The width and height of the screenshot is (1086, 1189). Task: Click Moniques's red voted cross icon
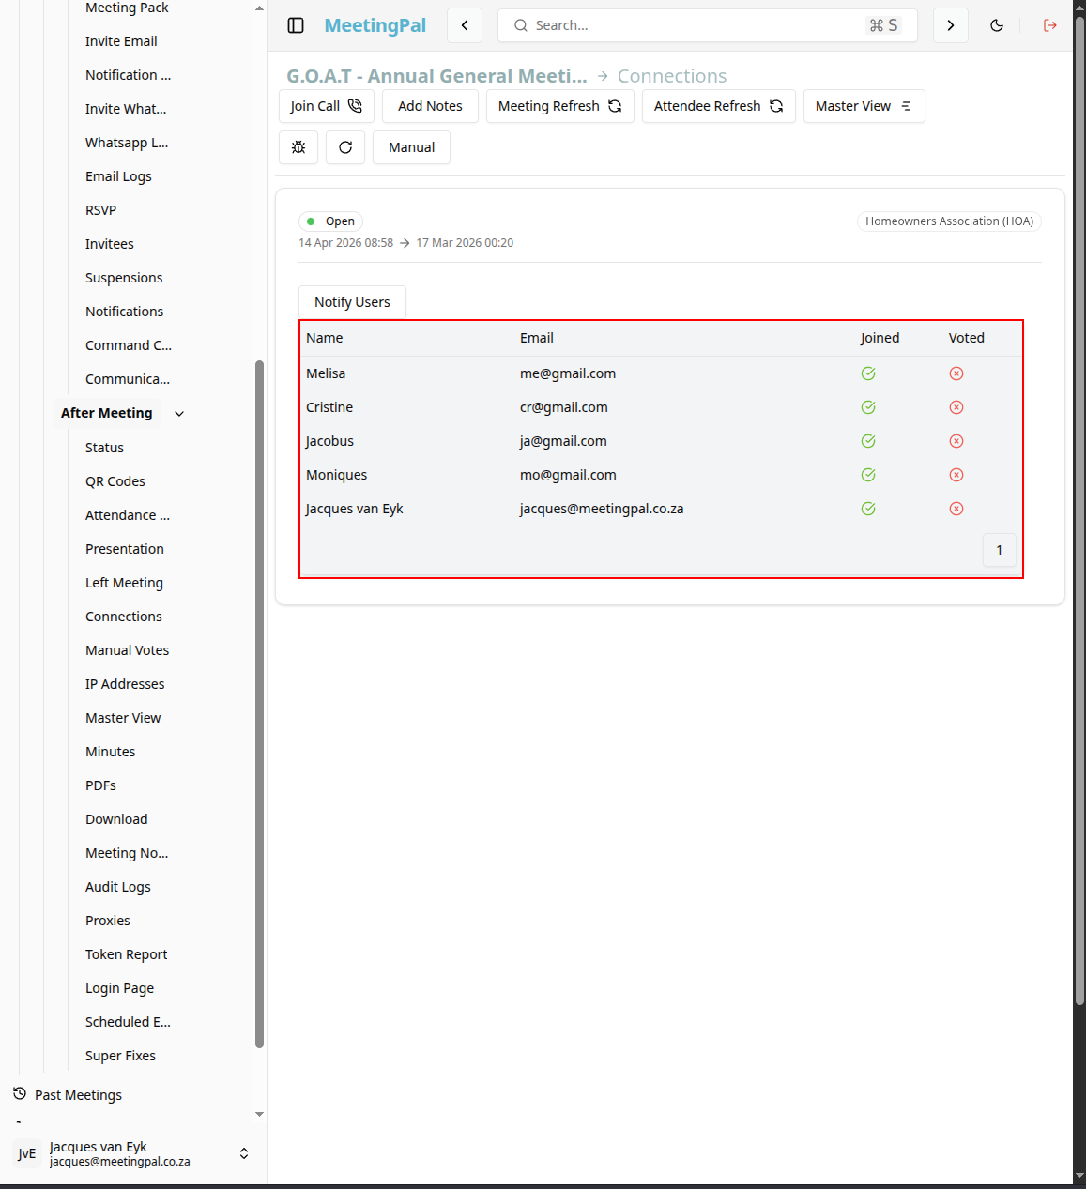click(956, 475)
